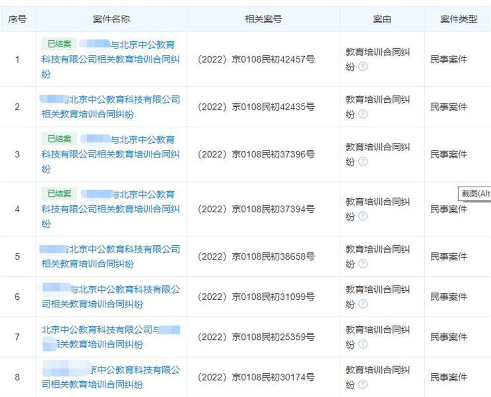Open the help tooltip icon in row 5's 案由

363,264
